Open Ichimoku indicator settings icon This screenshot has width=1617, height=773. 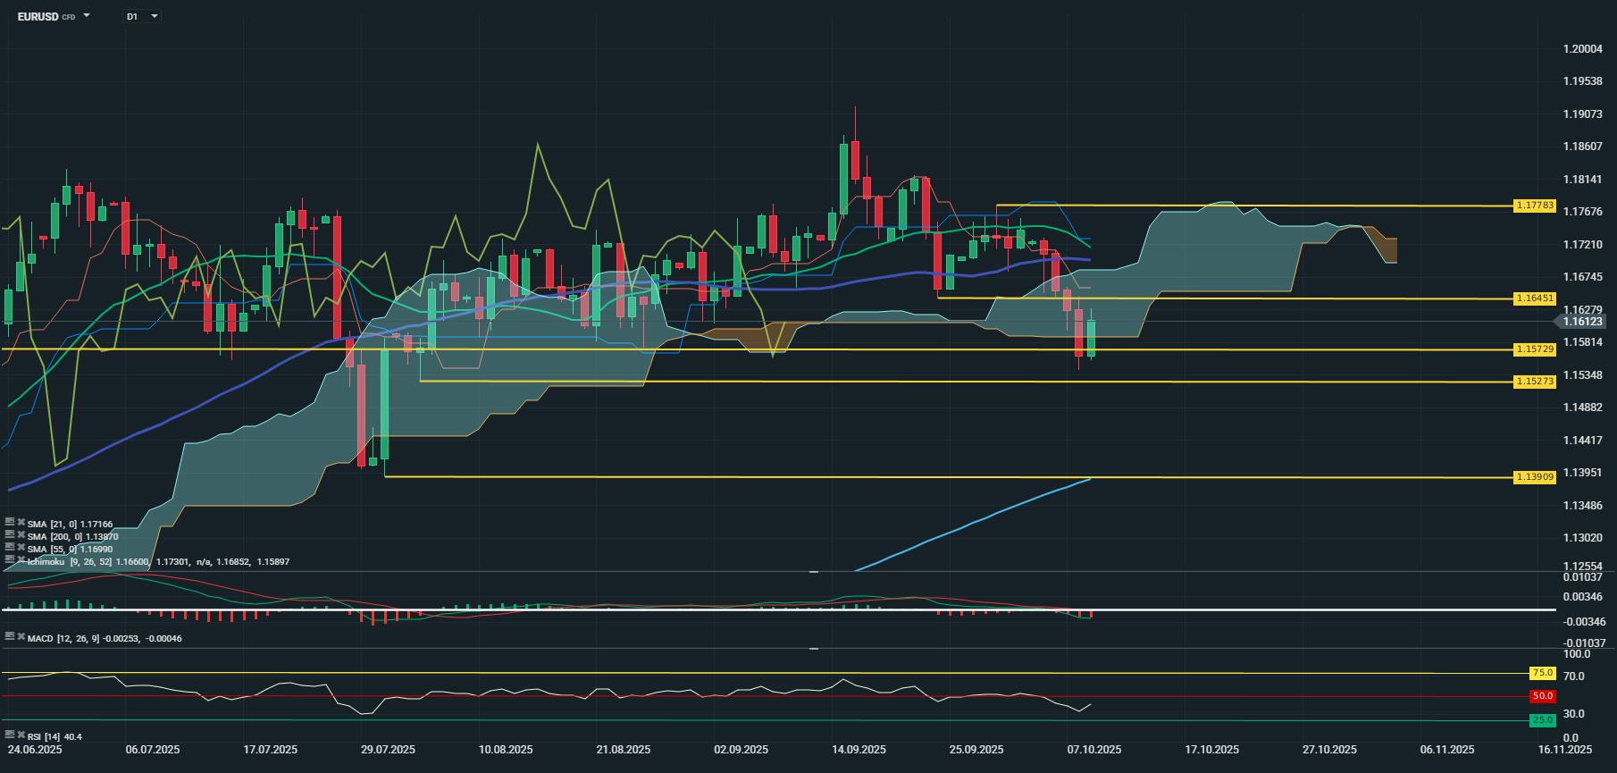(x=10, y=559)
